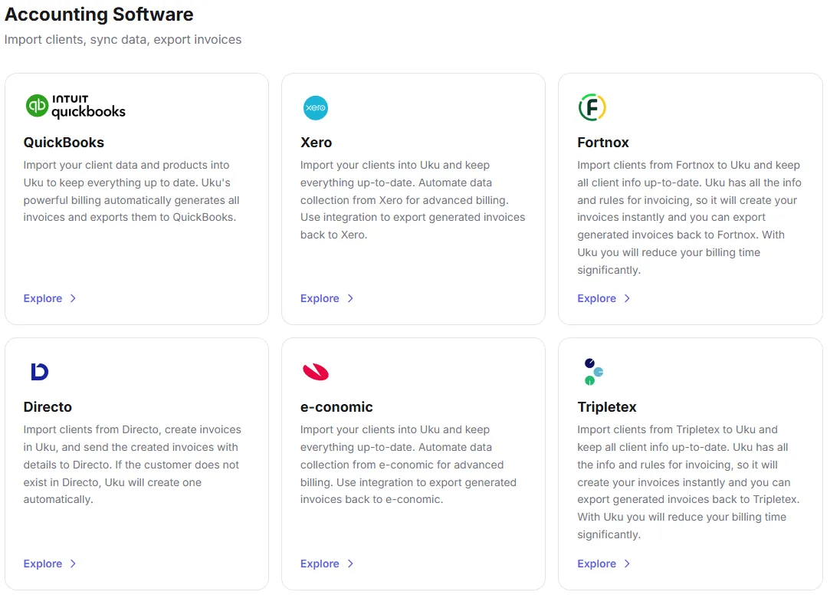Click the Fortnox F logo
The width and height of the screenshot is (830, 595).
point(592,107)
